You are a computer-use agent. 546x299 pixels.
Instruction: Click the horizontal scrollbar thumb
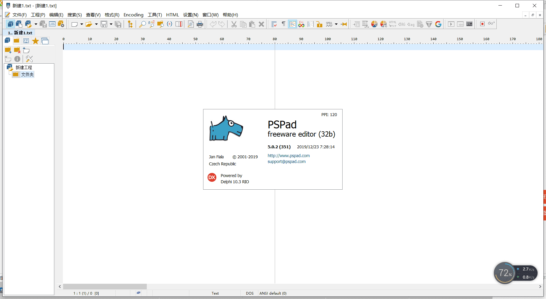105,286
